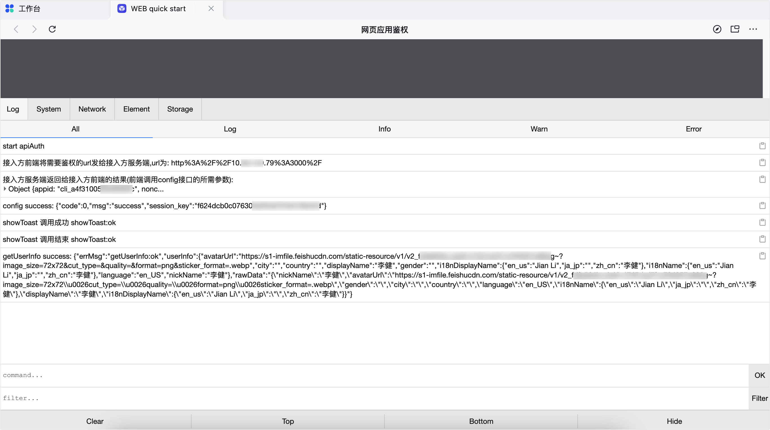Click the browser back arrow

17,29
